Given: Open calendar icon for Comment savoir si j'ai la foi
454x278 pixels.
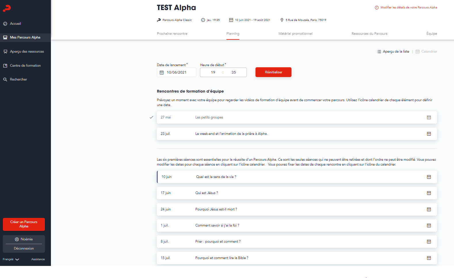Looking at the screenshot, I should pos(429,225).
